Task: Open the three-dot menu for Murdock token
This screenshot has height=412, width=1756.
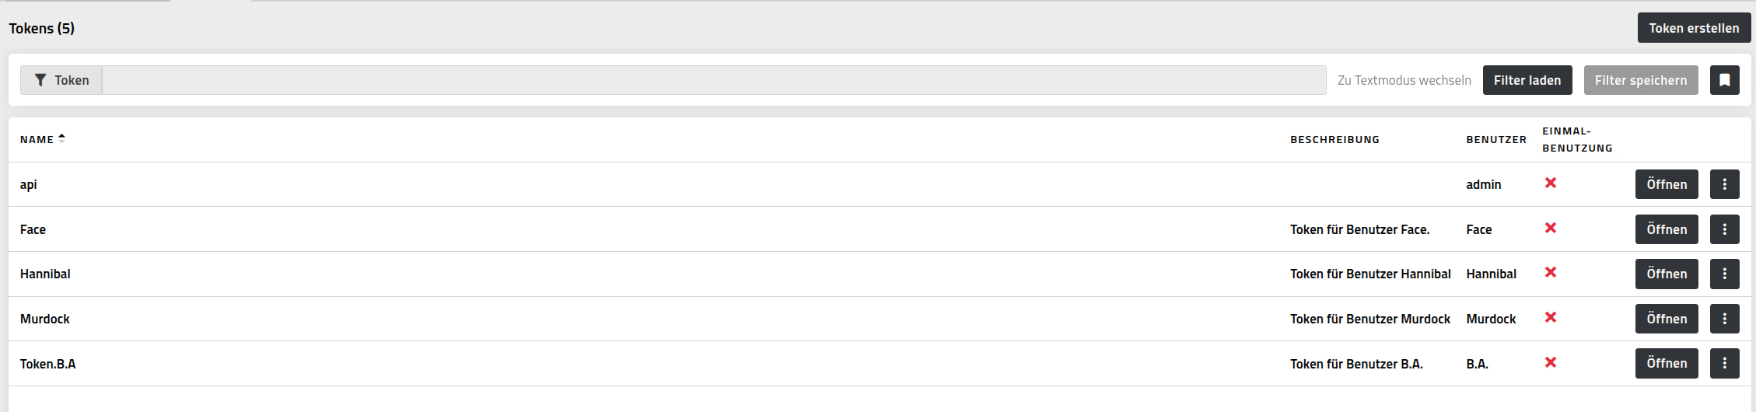Action: click(x=1724, y=319)
